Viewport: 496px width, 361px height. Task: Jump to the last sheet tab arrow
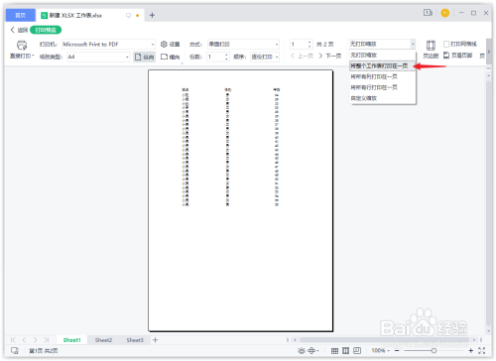(47, 340)
